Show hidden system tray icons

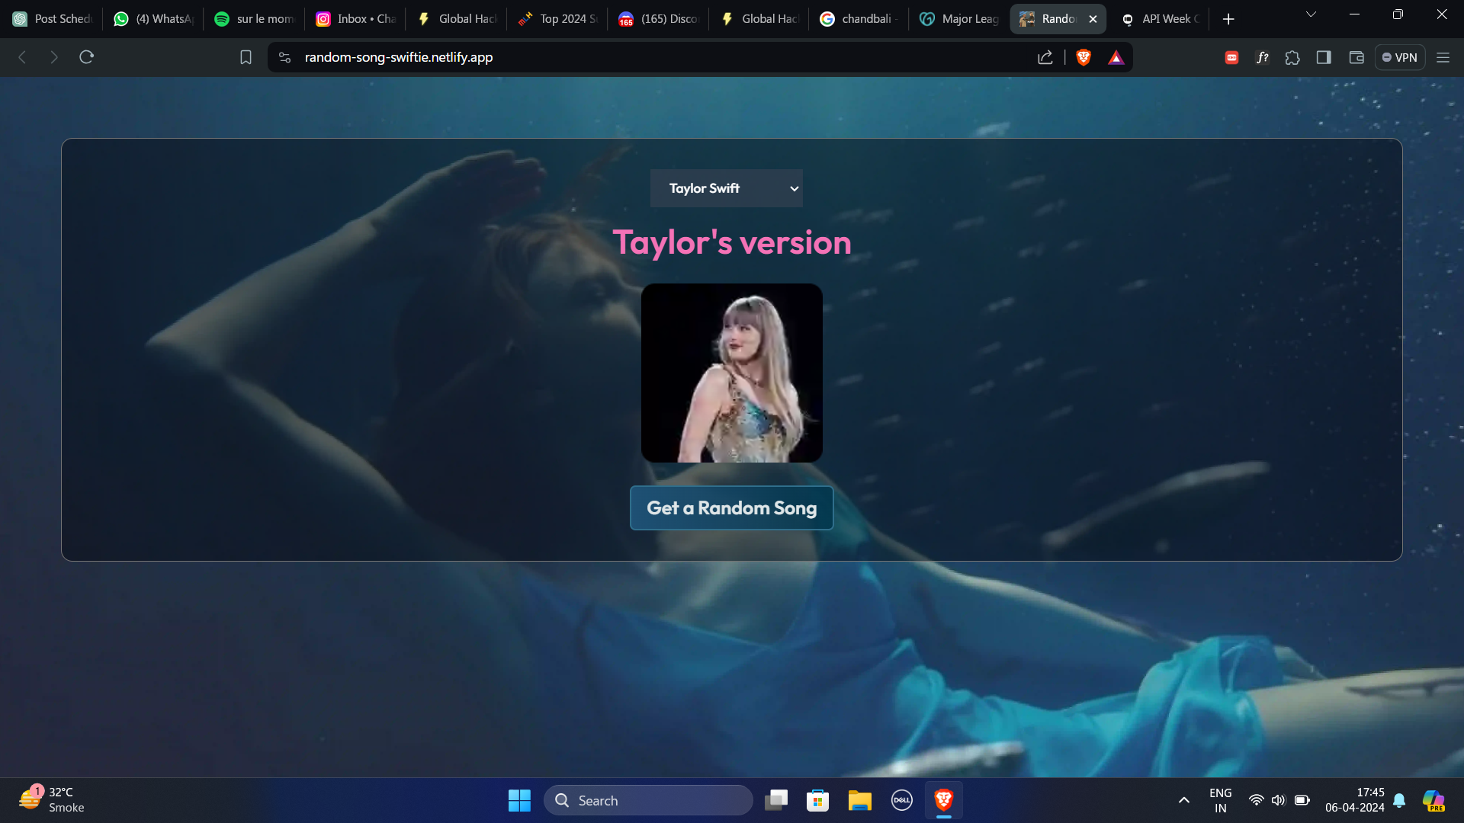click(1183, 800)
